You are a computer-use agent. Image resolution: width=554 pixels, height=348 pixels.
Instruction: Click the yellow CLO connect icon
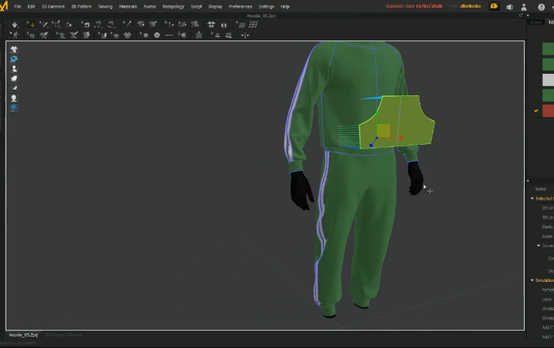(x=494, y=6)
